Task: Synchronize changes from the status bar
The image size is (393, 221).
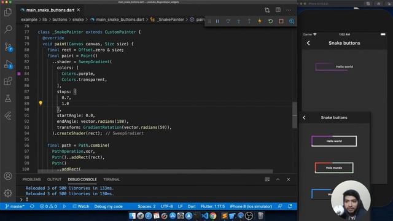Action: tap(32, 206)
